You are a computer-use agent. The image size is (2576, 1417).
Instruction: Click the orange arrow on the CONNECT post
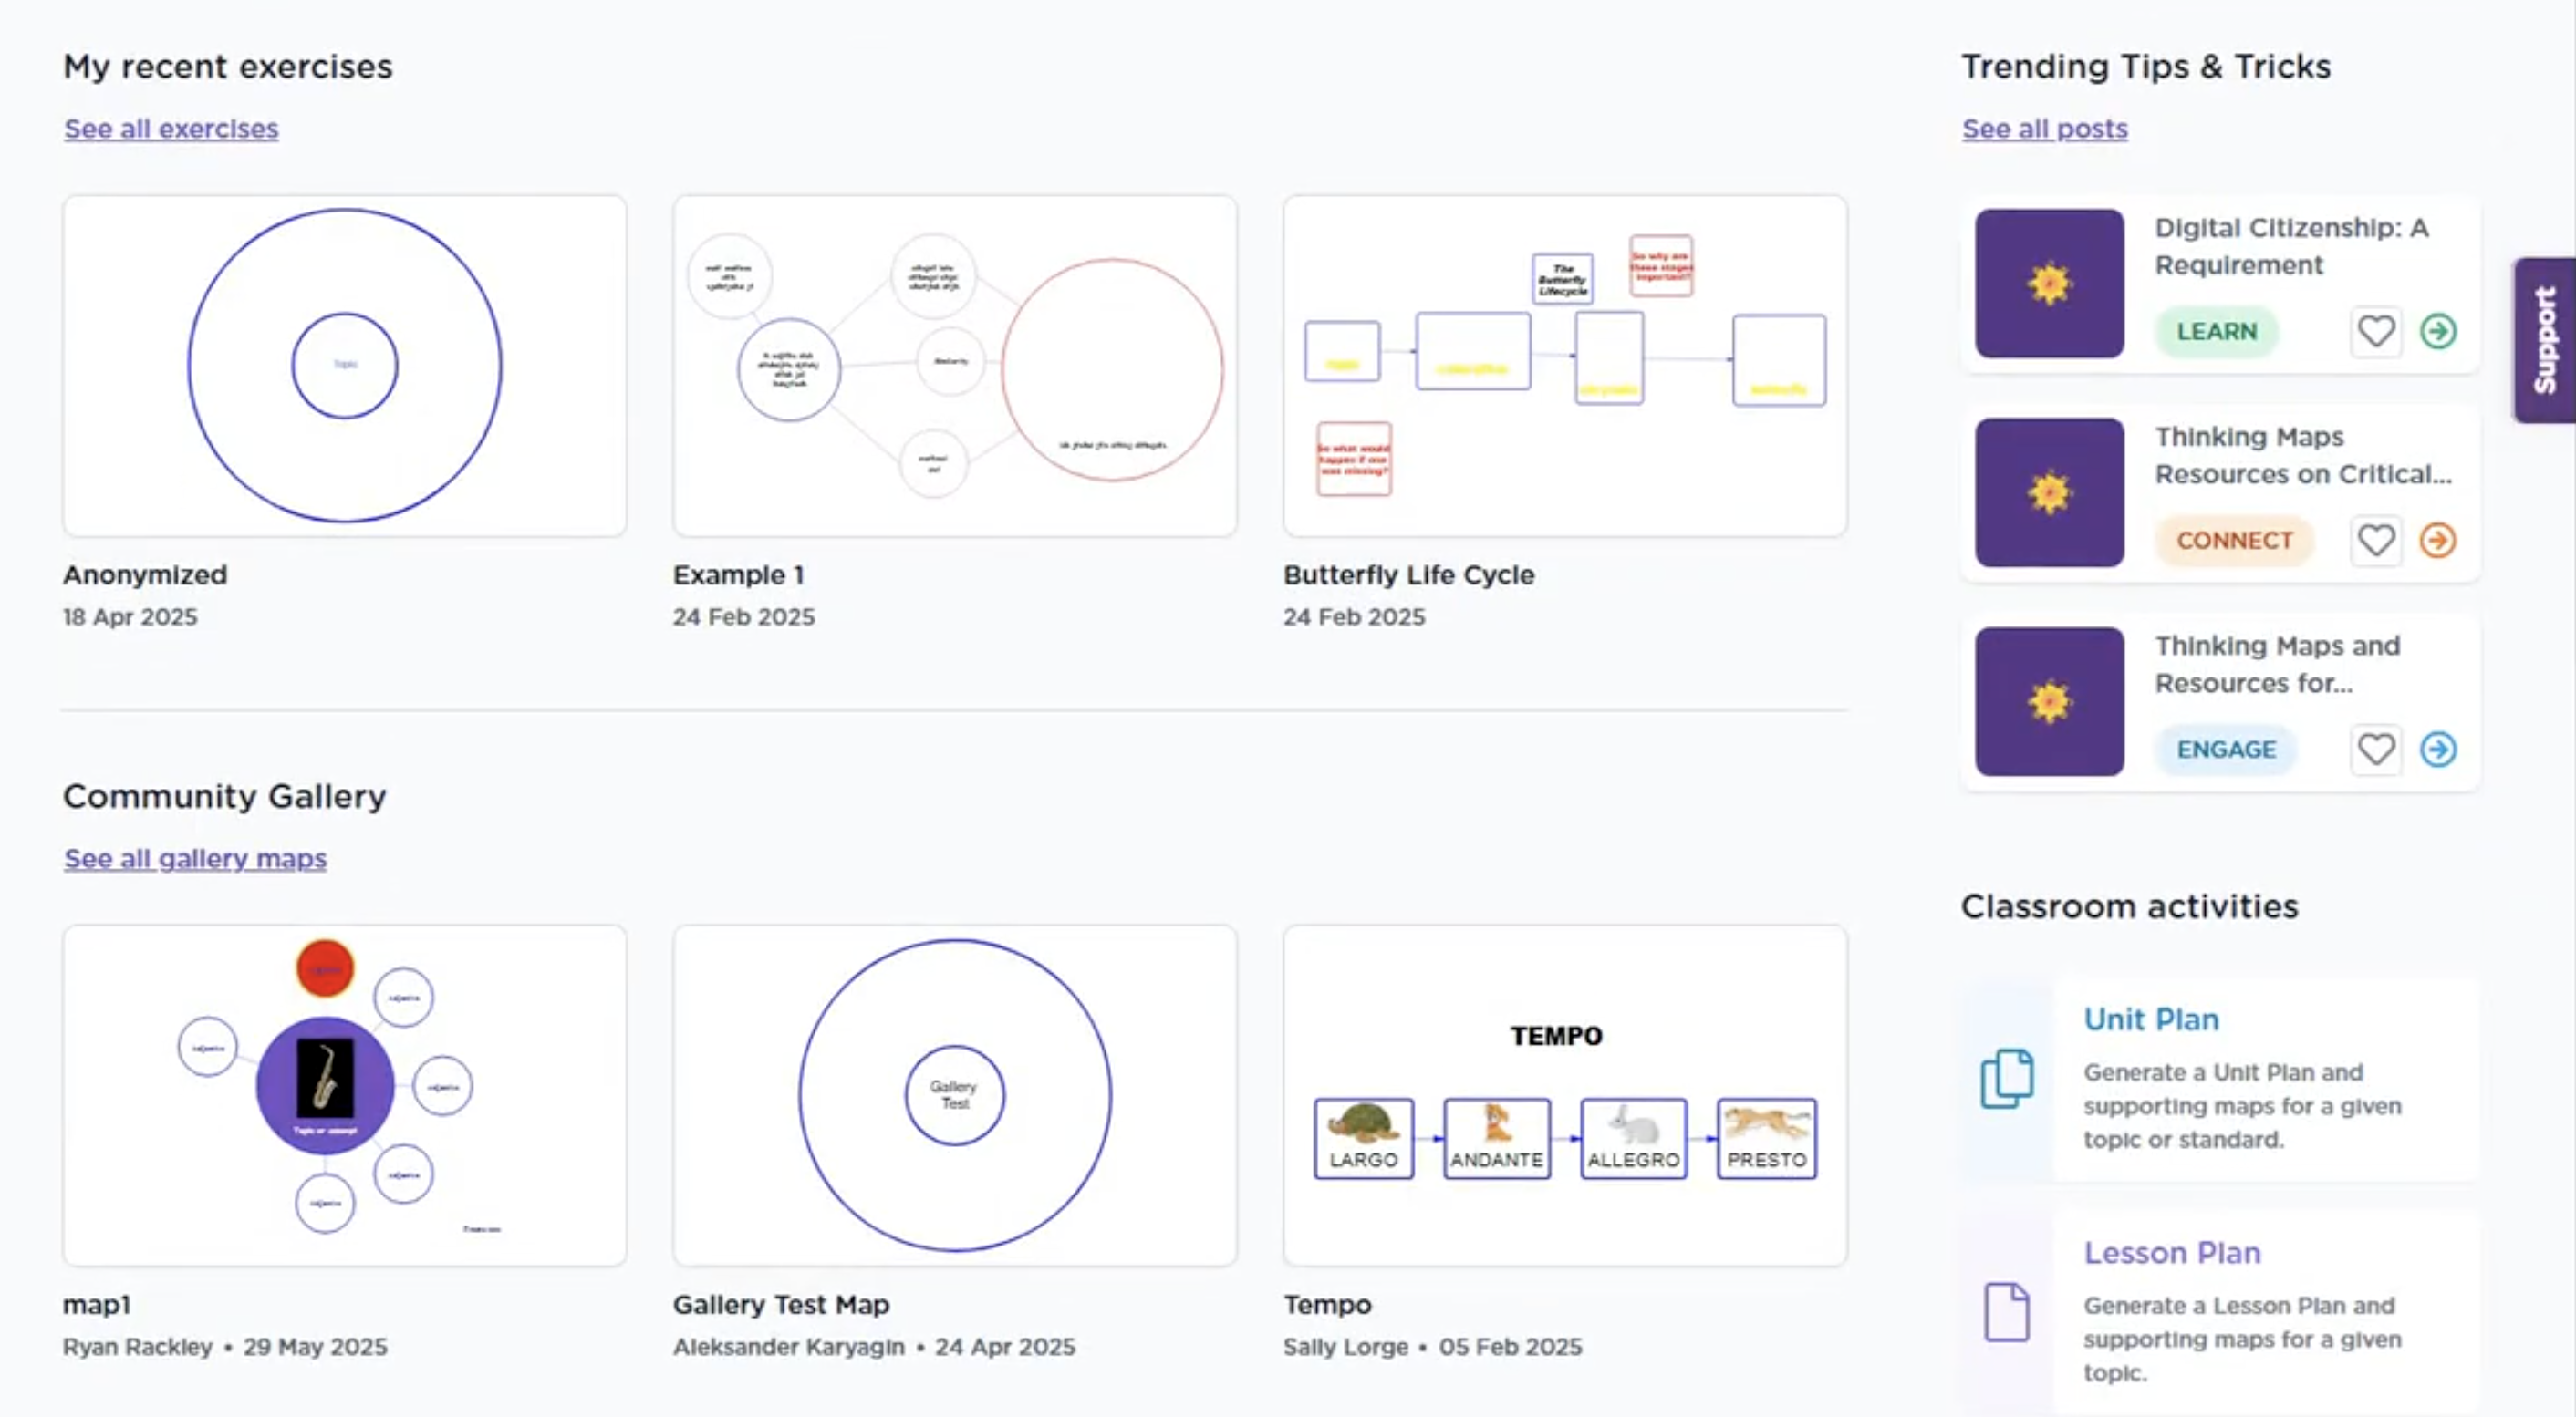(2437, 541)
